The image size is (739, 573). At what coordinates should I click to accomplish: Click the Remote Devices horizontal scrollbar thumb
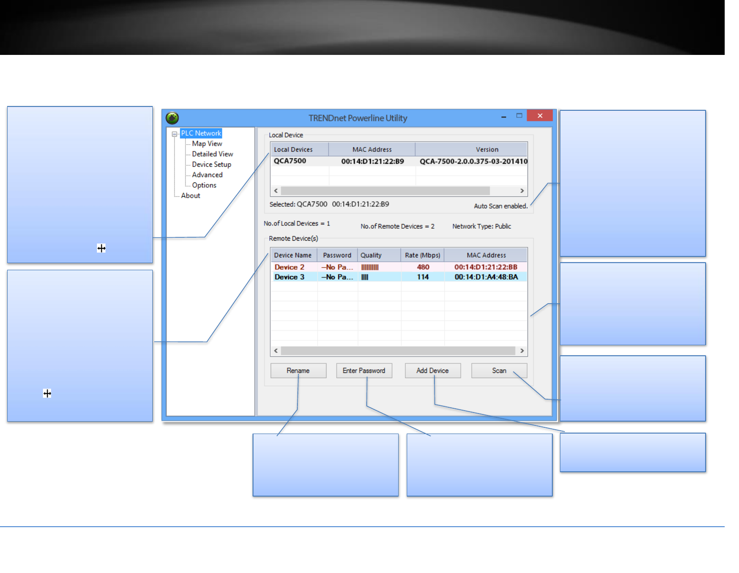click(398, 350)
